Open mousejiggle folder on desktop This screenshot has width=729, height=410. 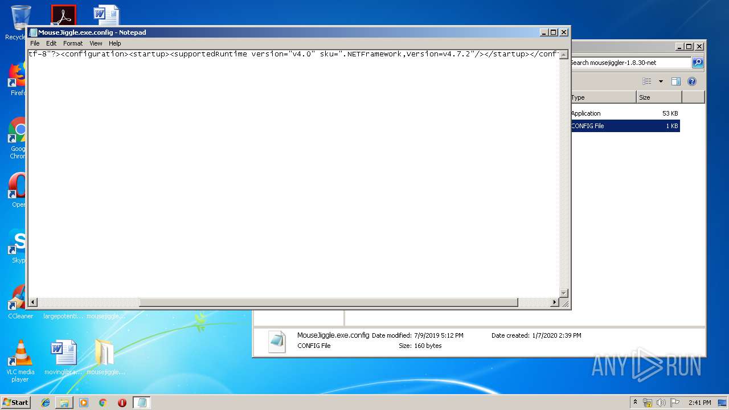point(105,358)
